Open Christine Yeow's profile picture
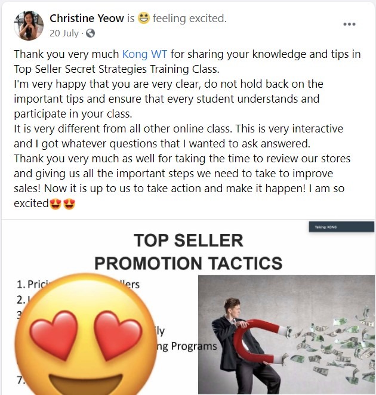Viewport: 376px width, 395px height. [x=29, y=26]
